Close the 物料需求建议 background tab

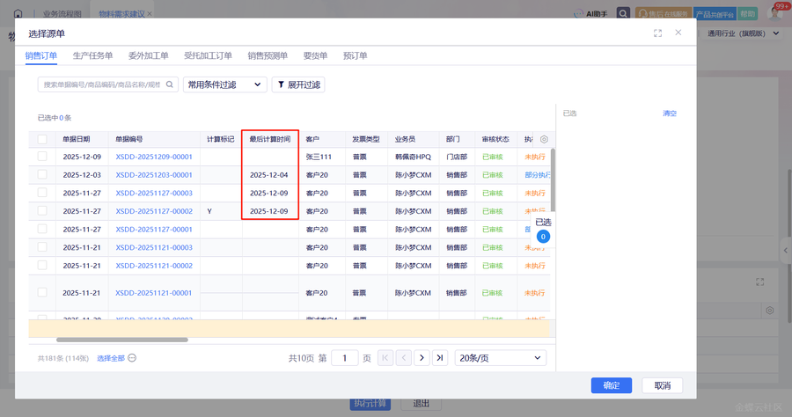point(150,14)
